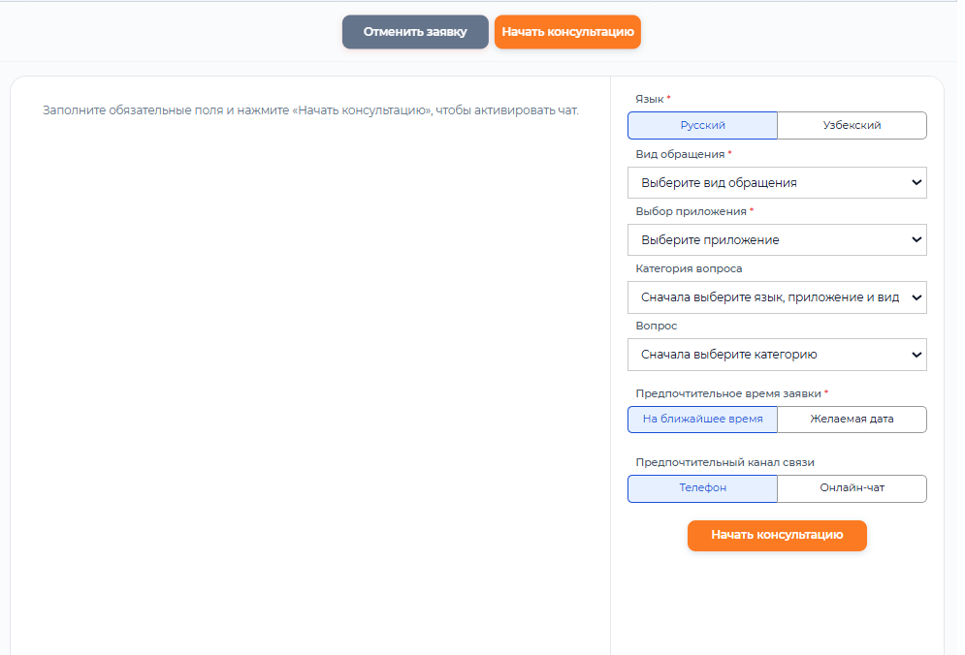Select Русский as the language
965x655 pixels.
[702, 125]
